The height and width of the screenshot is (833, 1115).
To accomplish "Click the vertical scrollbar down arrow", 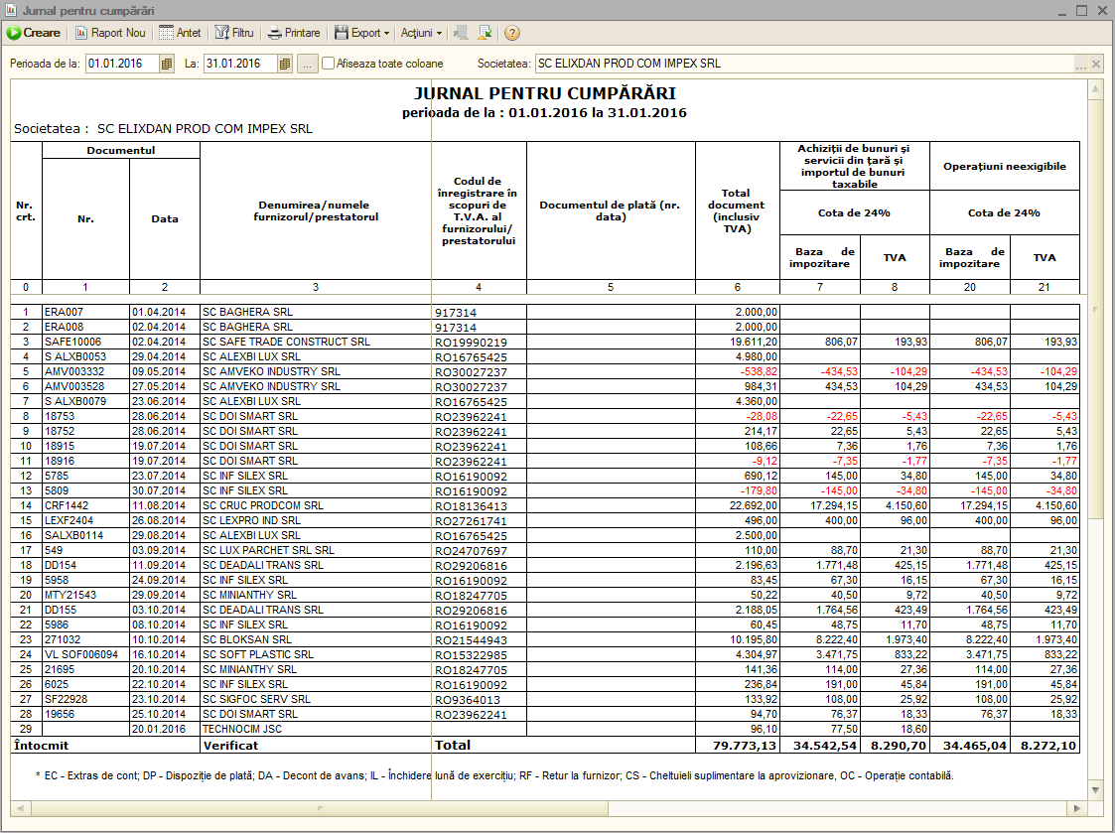I will (x=1095, y=790).
